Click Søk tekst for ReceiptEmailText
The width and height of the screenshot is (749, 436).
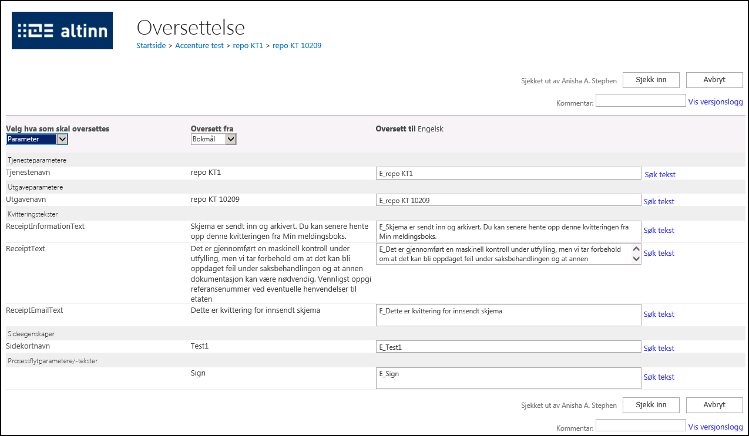tap(659, 314)
